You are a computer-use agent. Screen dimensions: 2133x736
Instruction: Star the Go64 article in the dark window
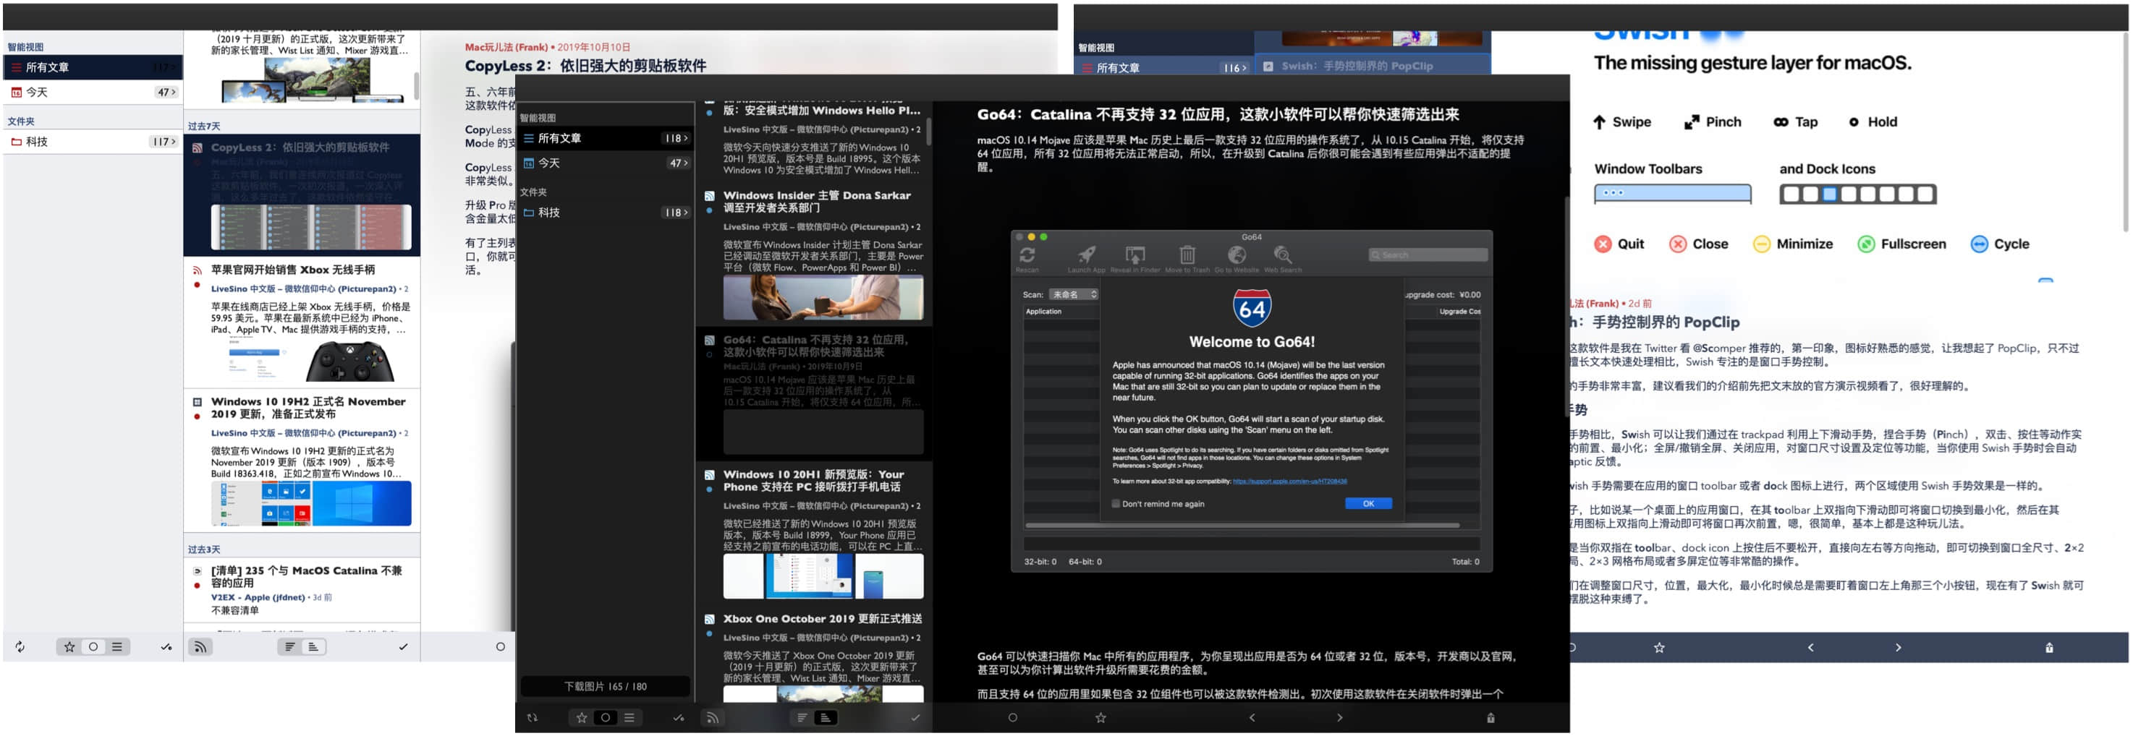click(x=1101, y=718)
